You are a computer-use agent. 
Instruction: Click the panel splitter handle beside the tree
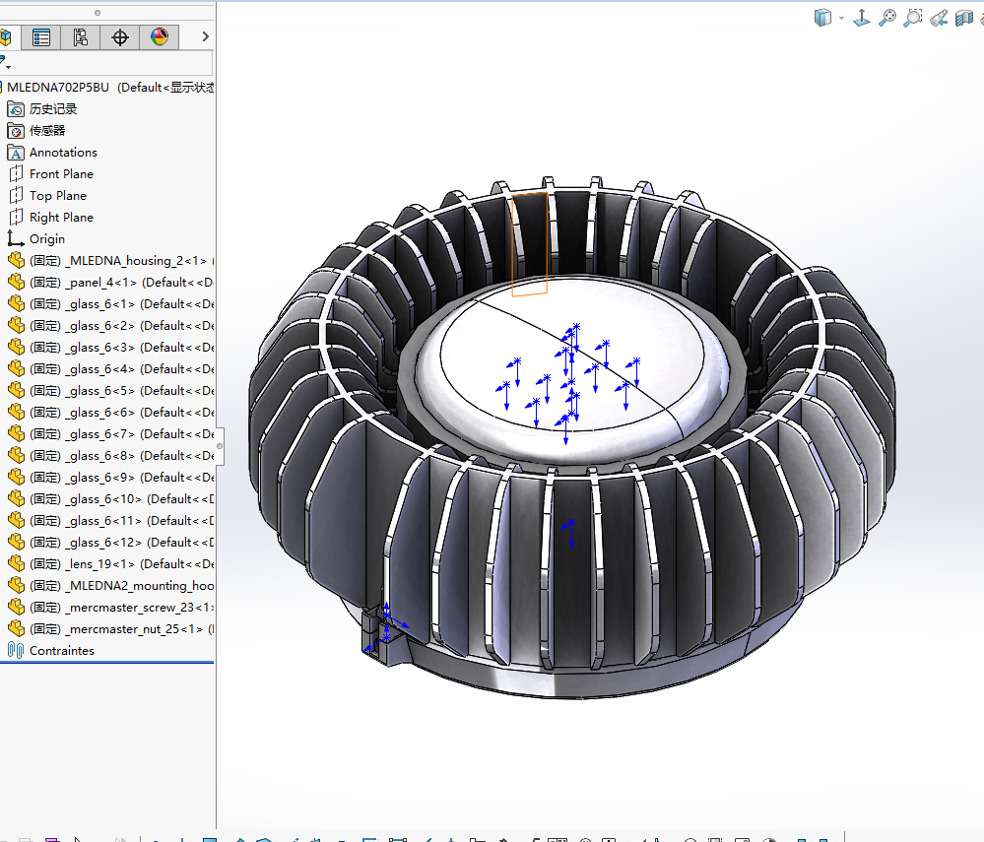(220, 446)
